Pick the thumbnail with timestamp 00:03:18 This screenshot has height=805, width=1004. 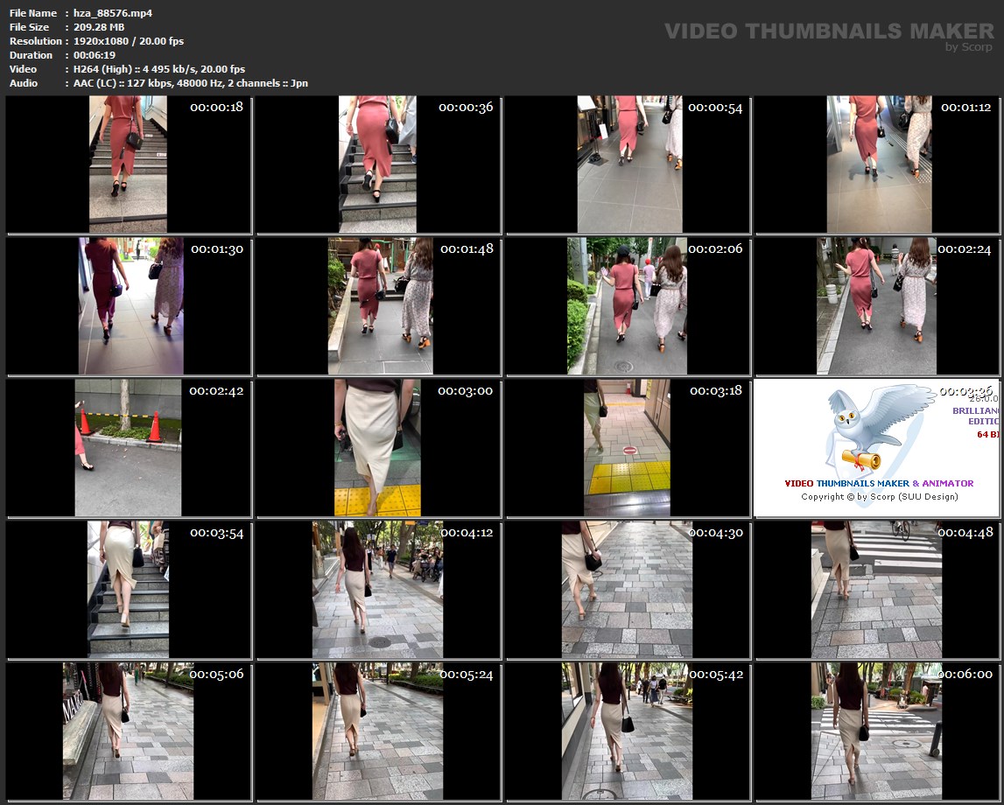coord(628,448)
